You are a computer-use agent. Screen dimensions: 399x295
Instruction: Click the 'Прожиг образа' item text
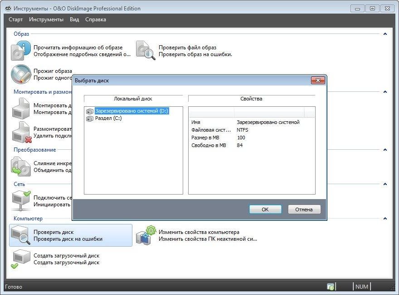[53, 71]
